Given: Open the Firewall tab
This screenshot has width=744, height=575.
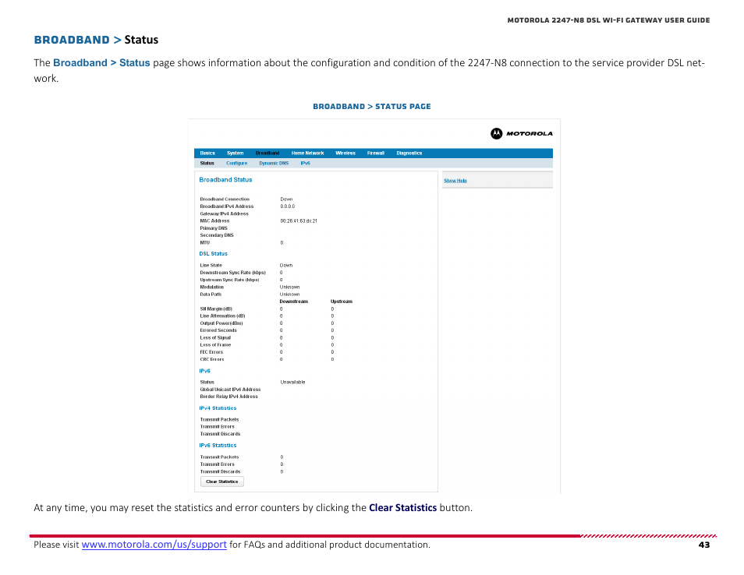Looking at the screenshot, I should point(375,153).
